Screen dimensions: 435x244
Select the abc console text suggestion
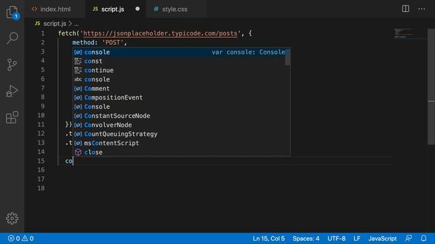(179, 79)
